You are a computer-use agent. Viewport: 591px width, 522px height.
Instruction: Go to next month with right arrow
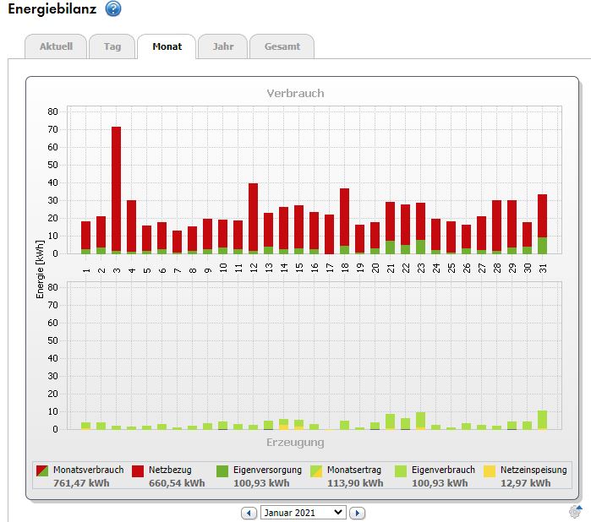point(358,513)
